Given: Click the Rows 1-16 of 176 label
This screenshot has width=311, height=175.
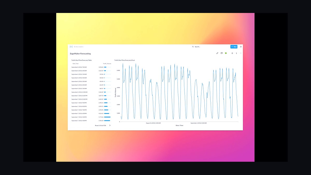Looking at the screenshot, I should coord(101,125).
